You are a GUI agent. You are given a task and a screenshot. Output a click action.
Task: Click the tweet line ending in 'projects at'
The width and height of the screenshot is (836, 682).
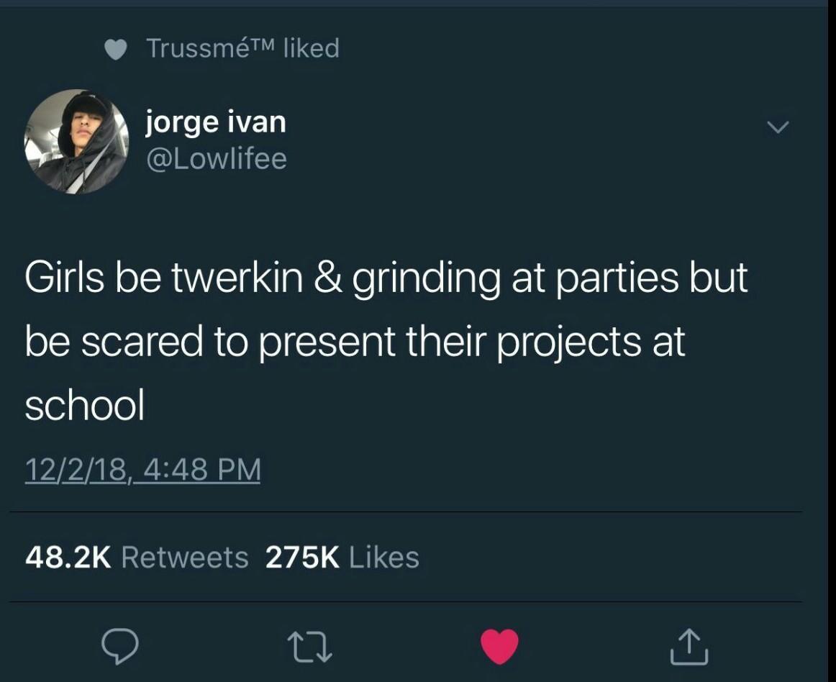pos(355,342)
